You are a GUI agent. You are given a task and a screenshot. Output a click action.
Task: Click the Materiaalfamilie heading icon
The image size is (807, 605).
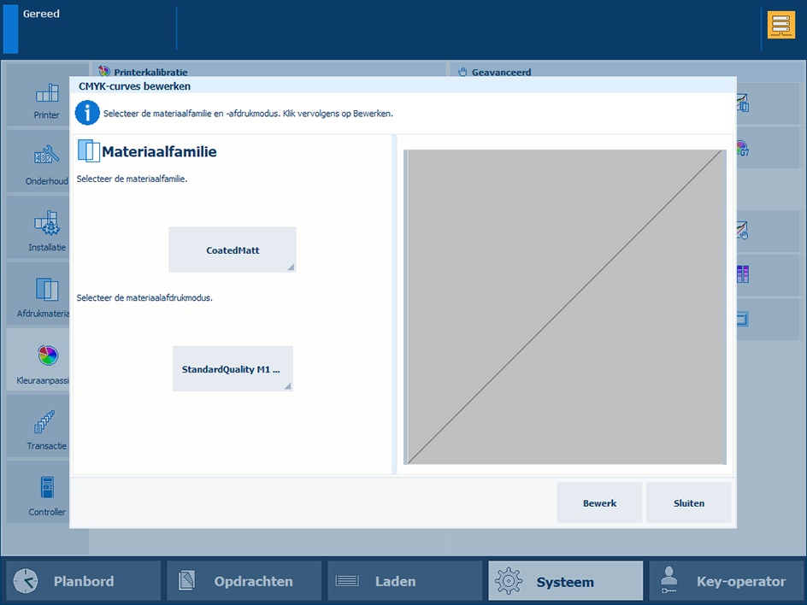pos(89,151)
